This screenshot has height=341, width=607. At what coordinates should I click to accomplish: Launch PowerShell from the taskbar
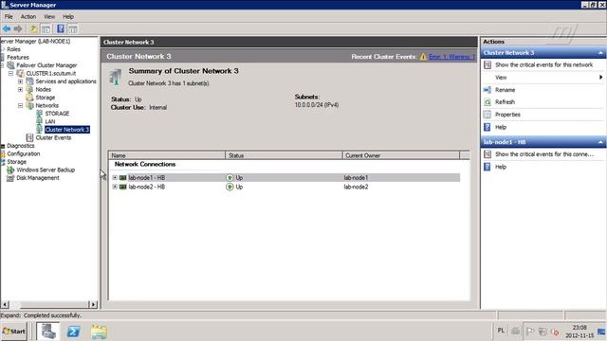[74, 332]
